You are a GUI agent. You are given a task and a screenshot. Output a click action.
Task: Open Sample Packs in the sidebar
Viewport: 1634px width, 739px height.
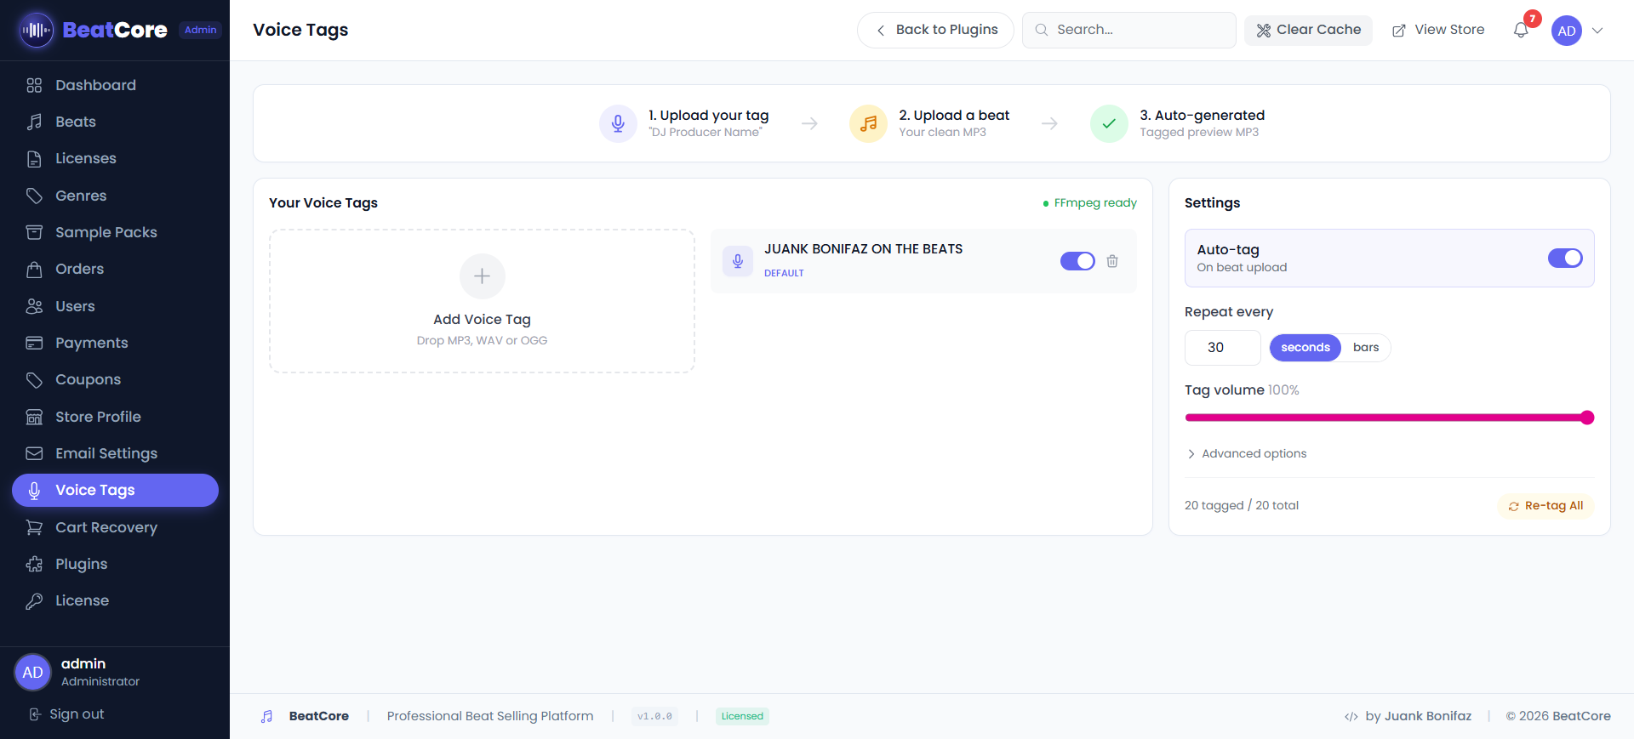pos(106,232)
